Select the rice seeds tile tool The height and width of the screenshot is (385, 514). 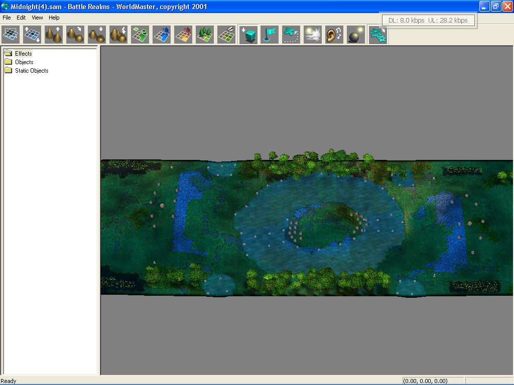click(x=226, y=35)
